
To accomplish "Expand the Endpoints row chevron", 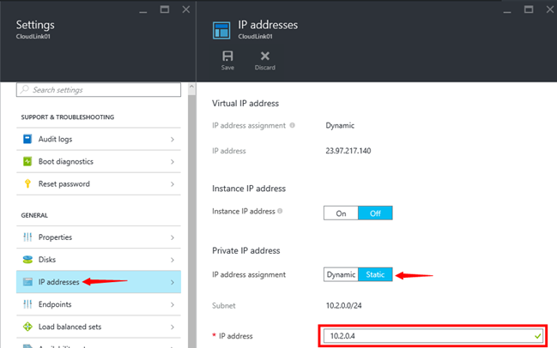I will point(173,303).
